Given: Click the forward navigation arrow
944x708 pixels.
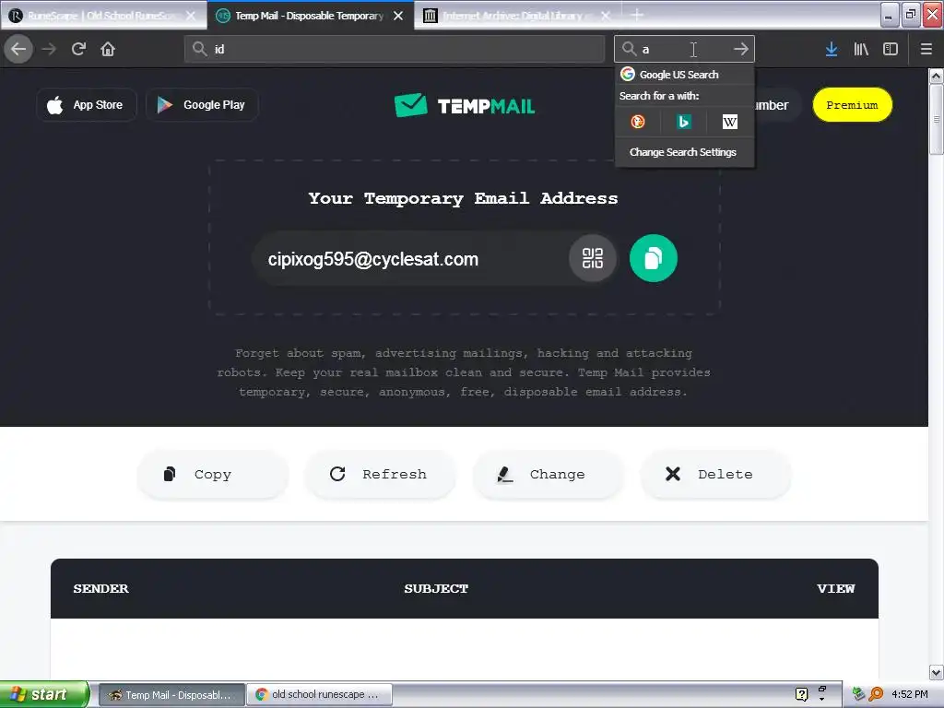Looking at the screenshot, I should tap(49, 49).
